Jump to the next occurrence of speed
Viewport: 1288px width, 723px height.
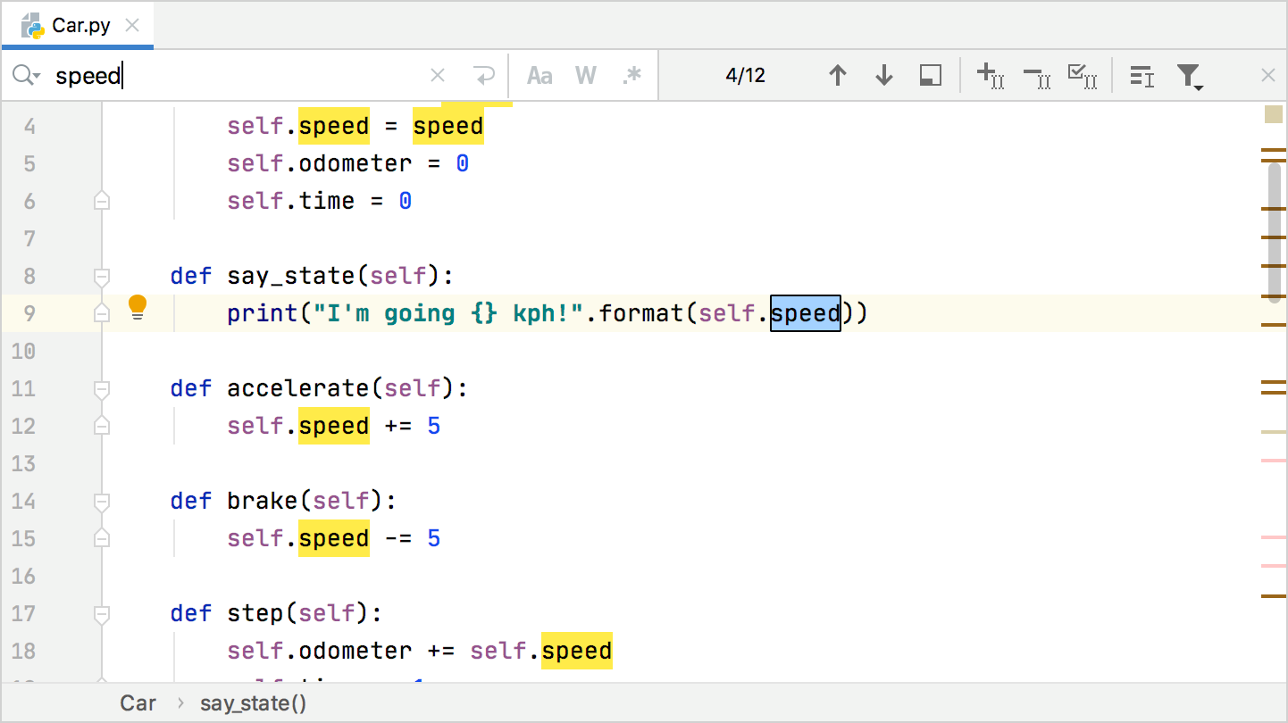883,75
